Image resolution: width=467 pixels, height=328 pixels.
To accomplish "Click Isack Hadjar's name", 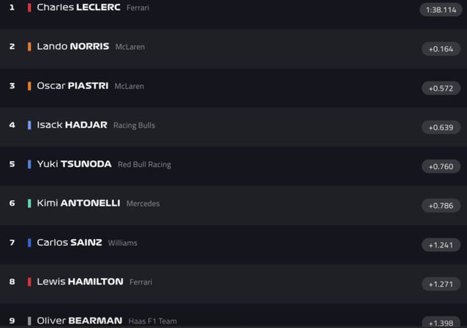I will coord(72,125).
